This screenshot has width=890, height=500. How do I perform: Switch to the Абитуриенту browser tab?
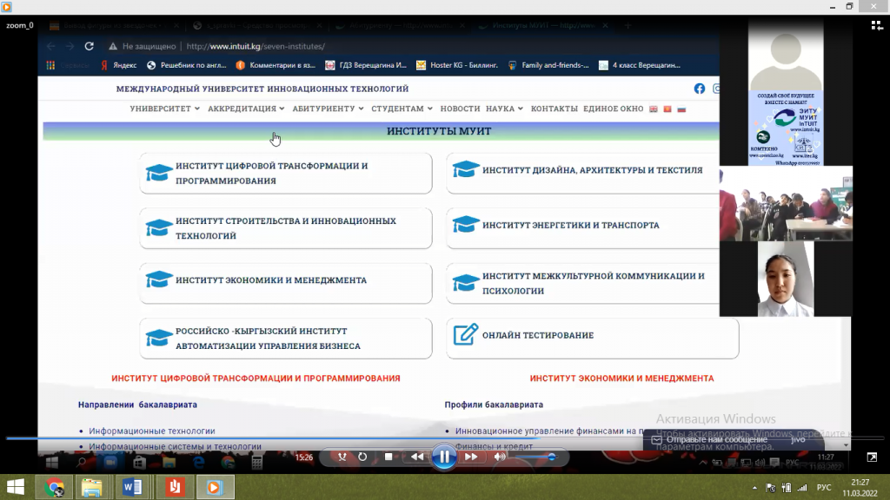(400, 25)
